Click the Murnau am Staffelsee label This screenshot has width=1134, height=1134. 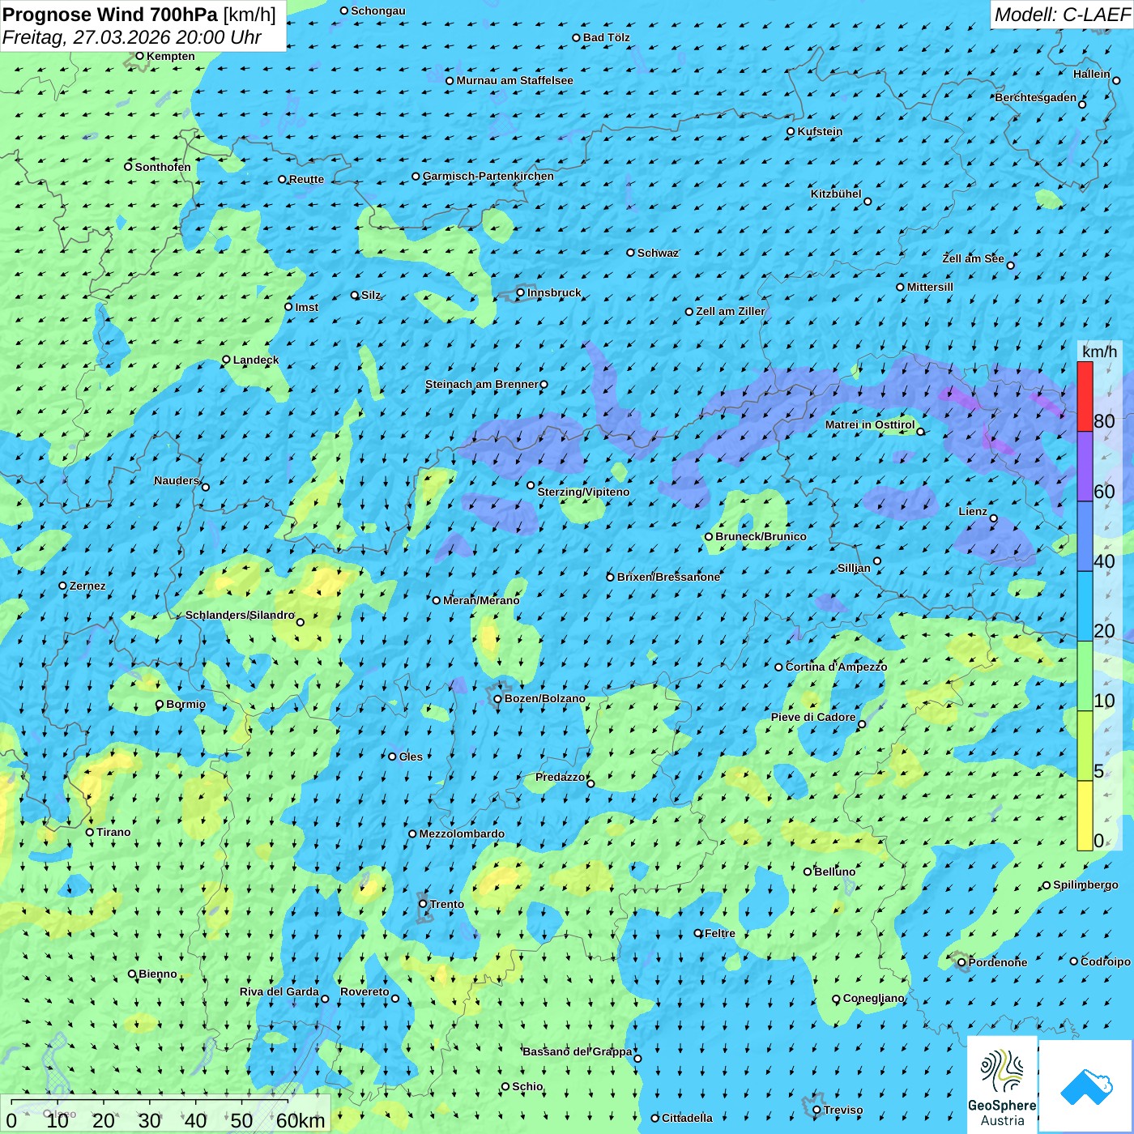coord(514,80)
